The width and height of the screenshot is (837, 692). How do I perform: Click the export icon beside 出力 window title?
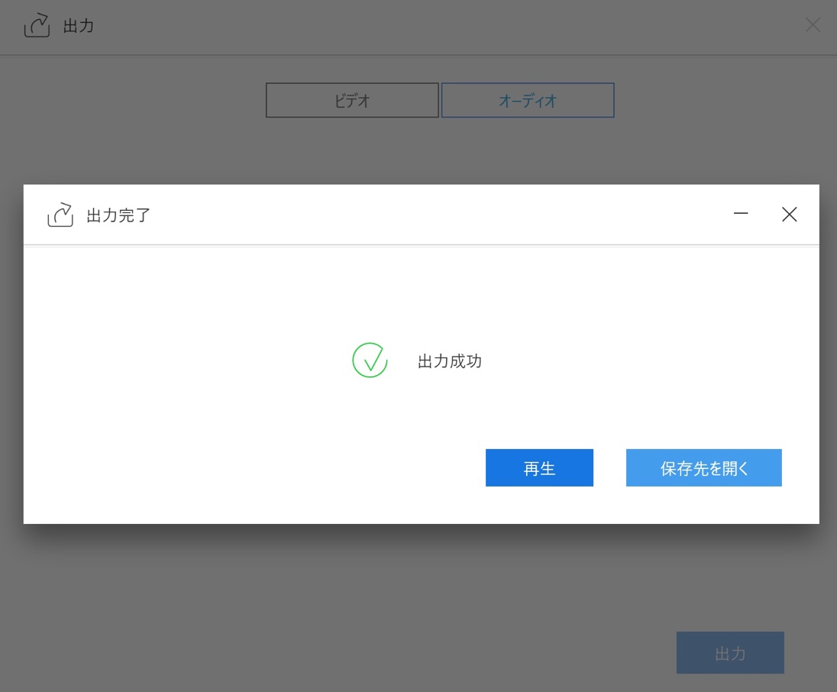click(37, 26)
